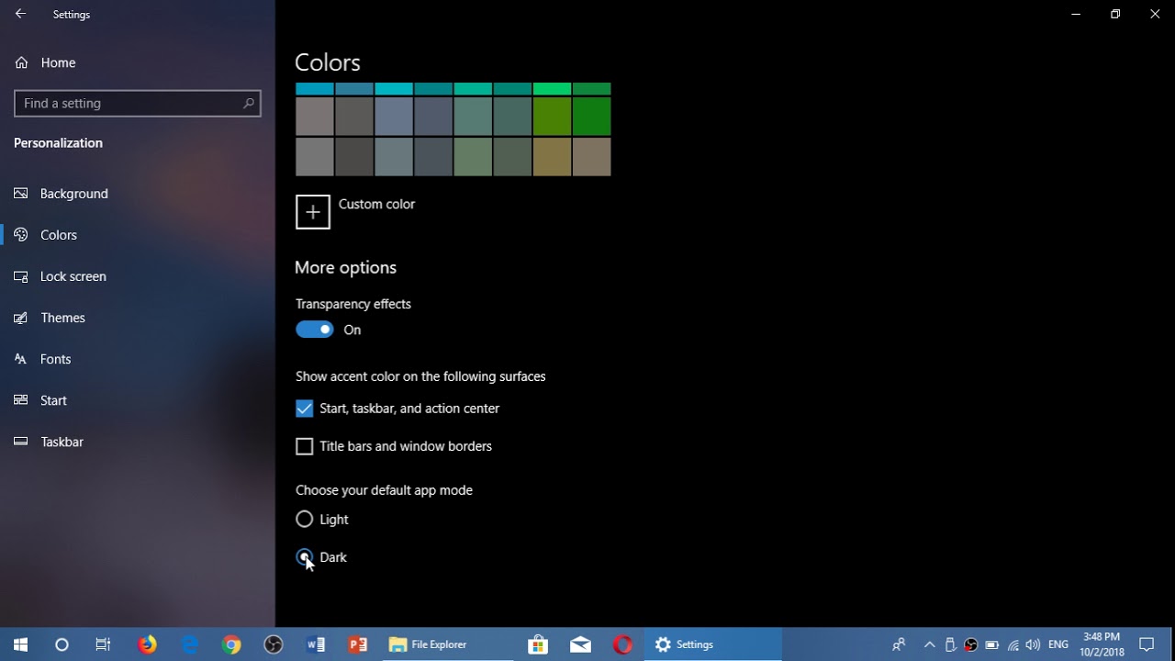The height and width of the screenshot is (661, 1175).
Task: Open Word from the taskbar
Action: coord(316,644)
